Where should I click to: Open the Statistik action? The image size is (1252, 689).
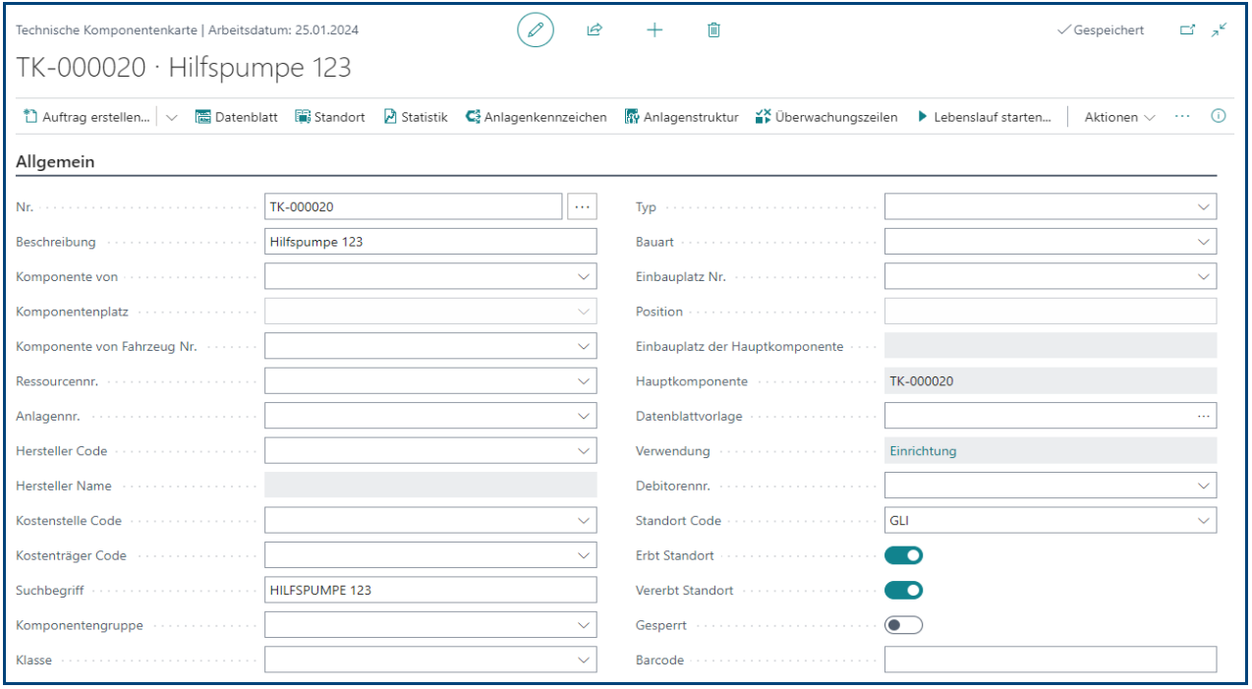415,117
